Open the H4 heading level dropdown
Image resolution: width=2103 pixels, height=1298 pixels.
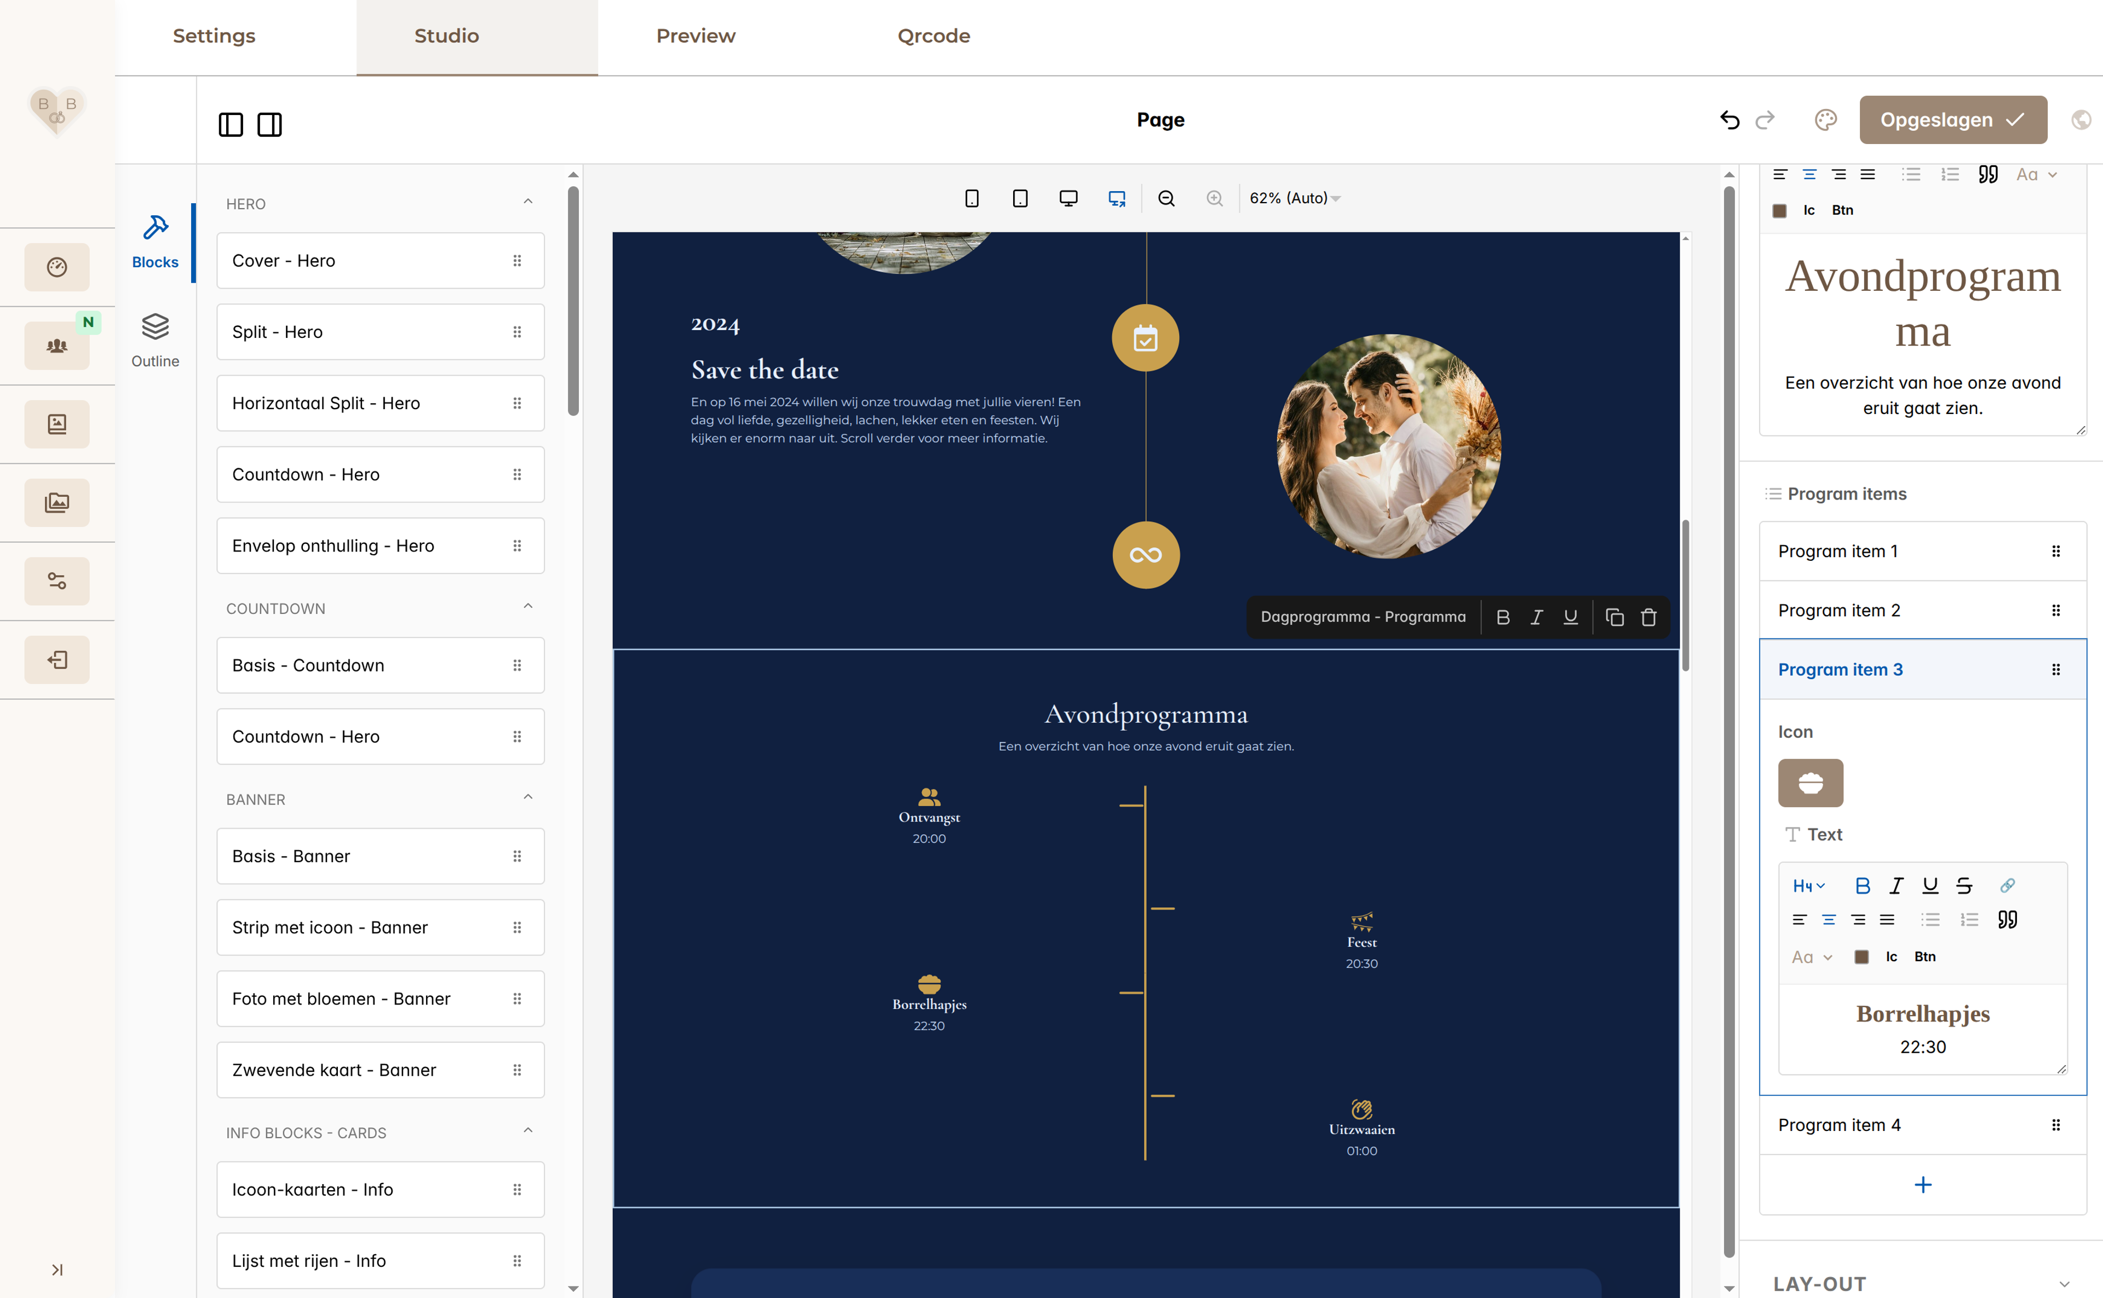(x=1808, y=885)
